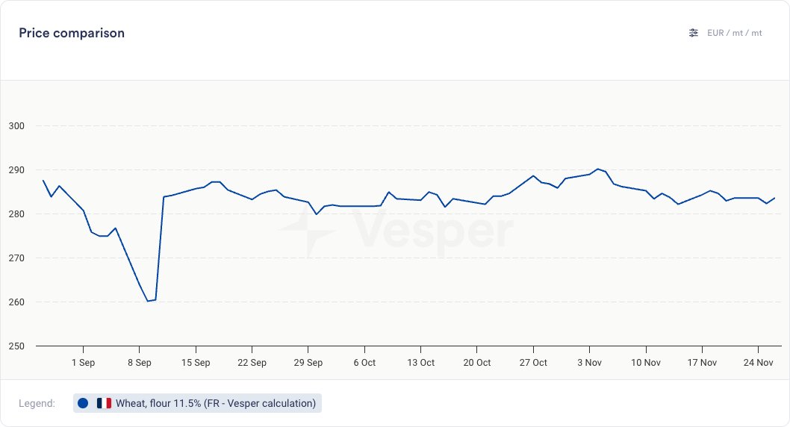Select the 29 Sep x-axis label

(308, 363)
